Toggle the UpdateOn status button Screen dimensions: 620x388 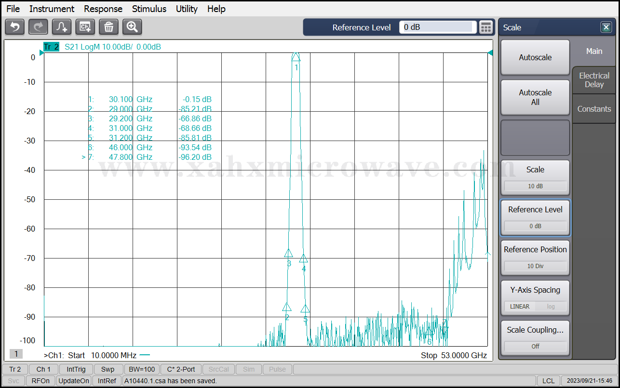(74, 381)
